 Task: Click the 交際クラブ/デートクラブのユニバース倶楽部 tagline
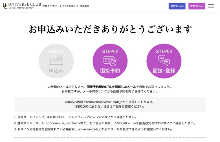pos(66,6)
